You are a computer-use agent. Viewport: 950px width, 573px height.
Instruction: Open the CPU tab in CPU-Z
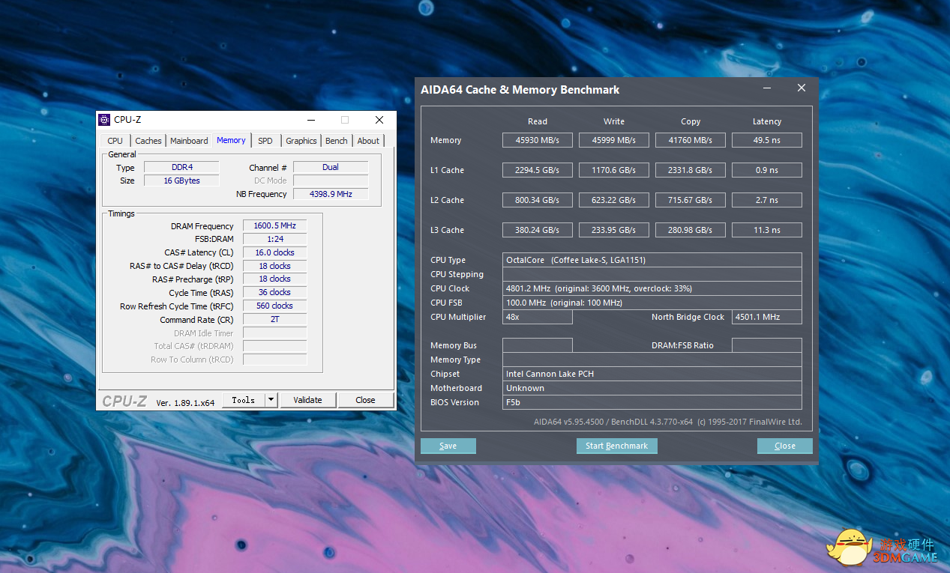(x=115, y=141)
